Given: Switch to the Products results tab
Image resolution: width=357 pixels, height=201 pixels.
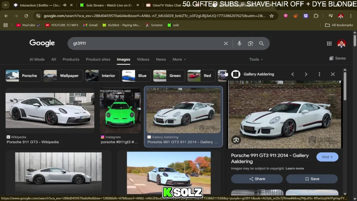Looking at the screenshot, I should coord(71,59).
